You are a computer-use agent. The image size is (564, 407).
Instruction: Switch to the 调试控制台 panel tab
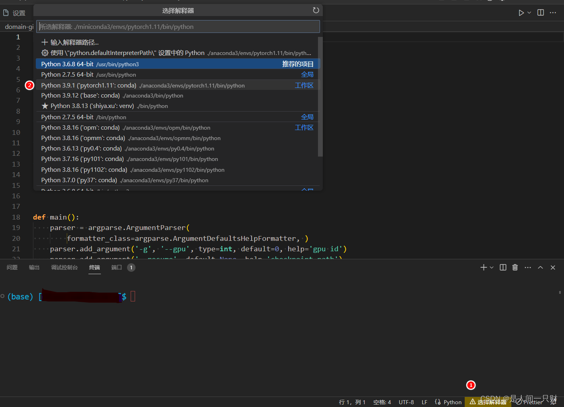point(64,267)
